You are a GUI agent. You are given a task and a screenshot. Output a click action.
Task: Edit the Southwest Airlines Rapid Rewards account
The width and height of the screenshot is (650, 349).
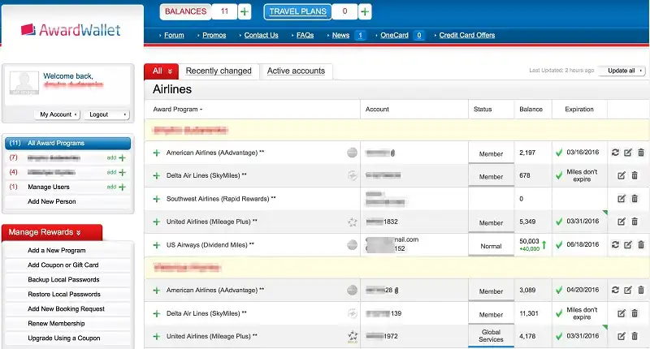(x=622, y=198)
